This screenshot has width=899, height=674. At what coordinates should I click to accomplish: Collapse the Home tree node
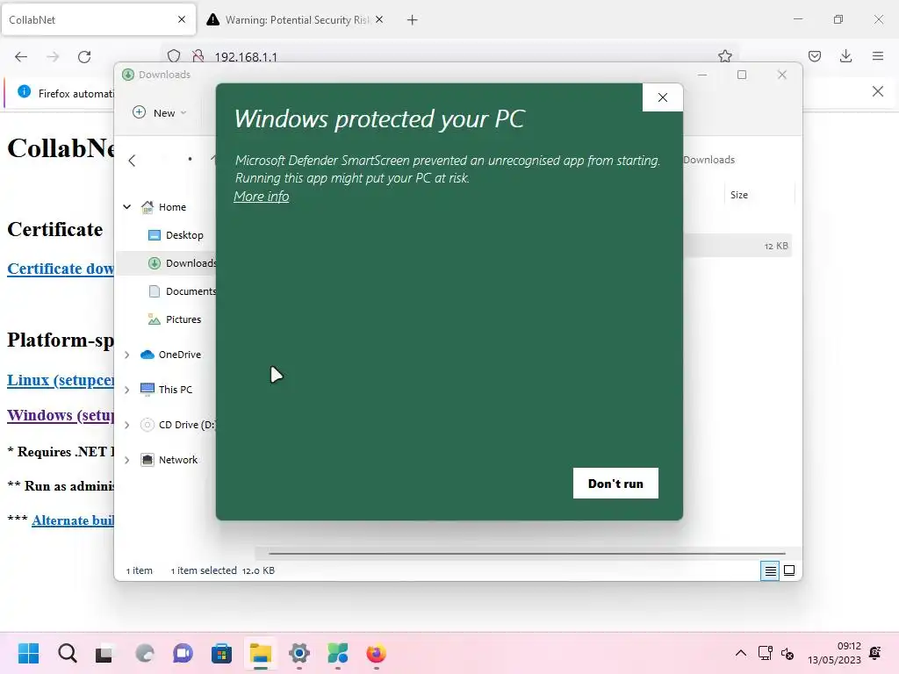click(x=126, y=207)
